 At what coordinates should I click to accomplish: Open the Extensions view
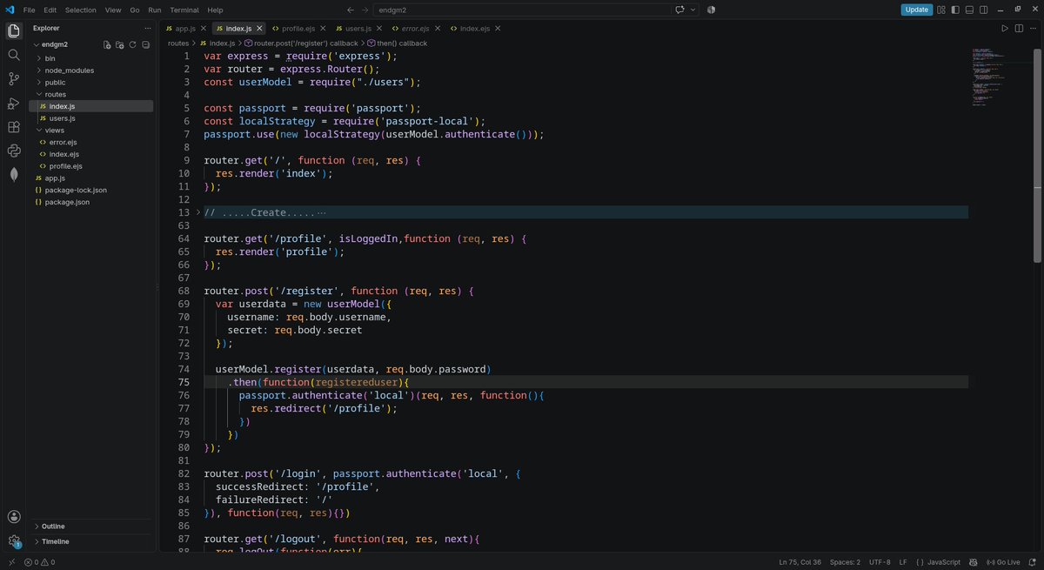pyautogui.click(x=14, y=127)
